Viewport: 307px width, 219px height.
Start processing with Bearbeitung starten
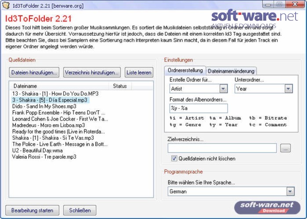click(33, 210)
